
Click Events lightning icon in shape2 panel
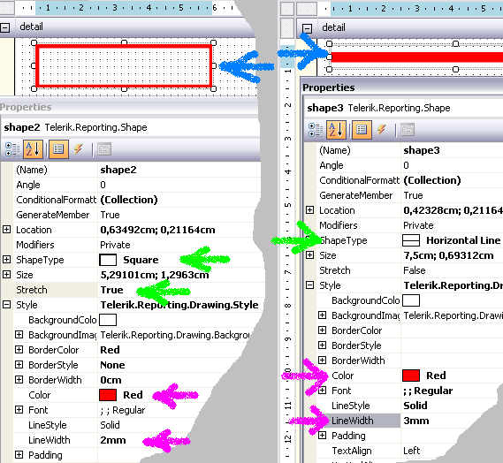coord(79,149)
